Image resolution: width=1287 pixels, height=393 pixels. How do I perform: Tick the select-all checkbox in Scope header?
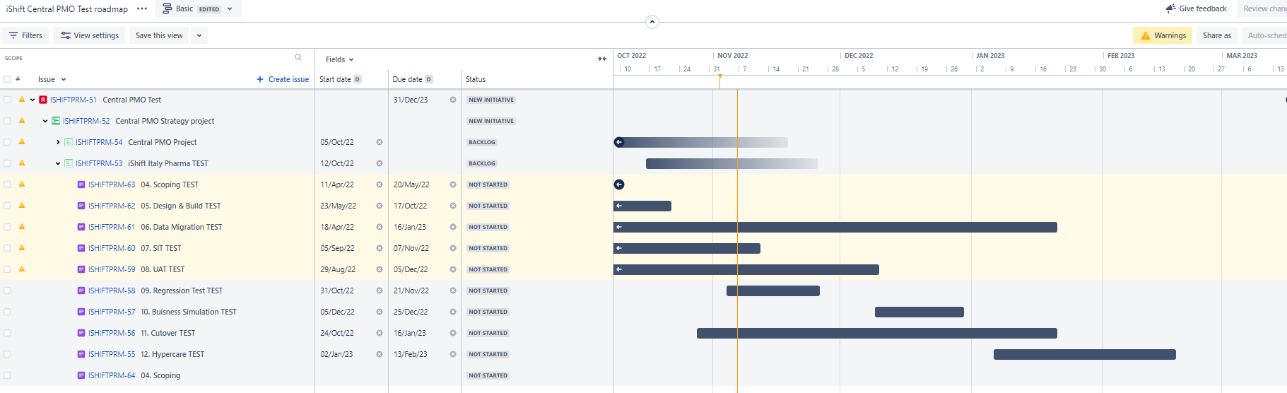7,79
